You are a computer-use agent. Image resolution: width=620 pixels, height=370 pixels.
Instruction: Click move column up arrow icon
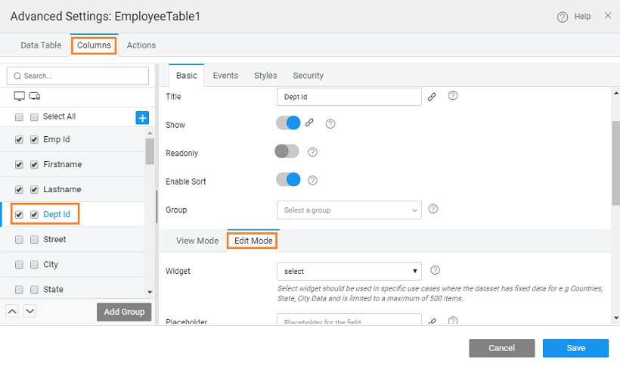point(13,311)
